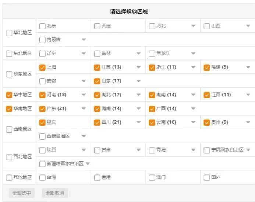Viewport: 255px width, 202px height.
Task: Select the 华北地区 region checkbox
Action: pos(9,33)
